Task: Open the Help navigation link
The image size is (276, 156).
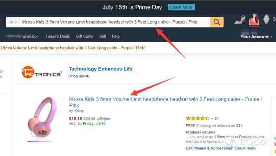Action: click(x=116, y=37)
